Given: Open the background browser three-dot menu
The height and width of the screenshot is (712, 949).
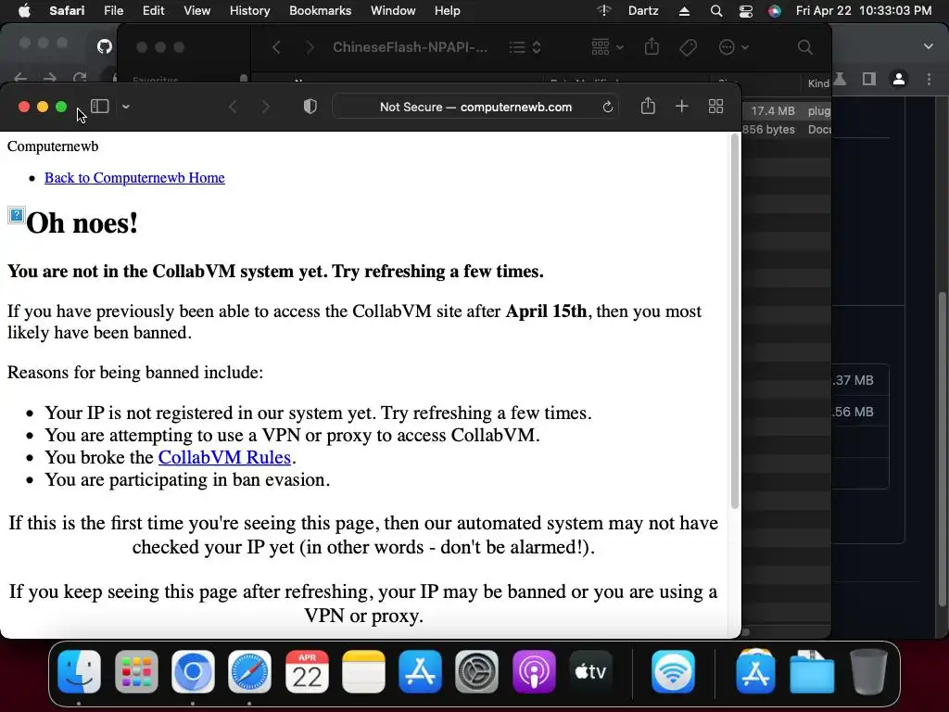Looking at the screenshot, I should coord(929,80).
